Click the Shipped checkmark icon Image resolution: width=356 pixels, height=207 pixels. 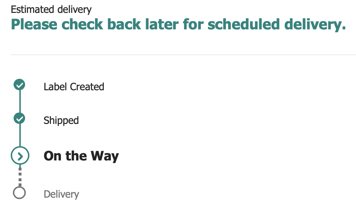coord(19,118)
